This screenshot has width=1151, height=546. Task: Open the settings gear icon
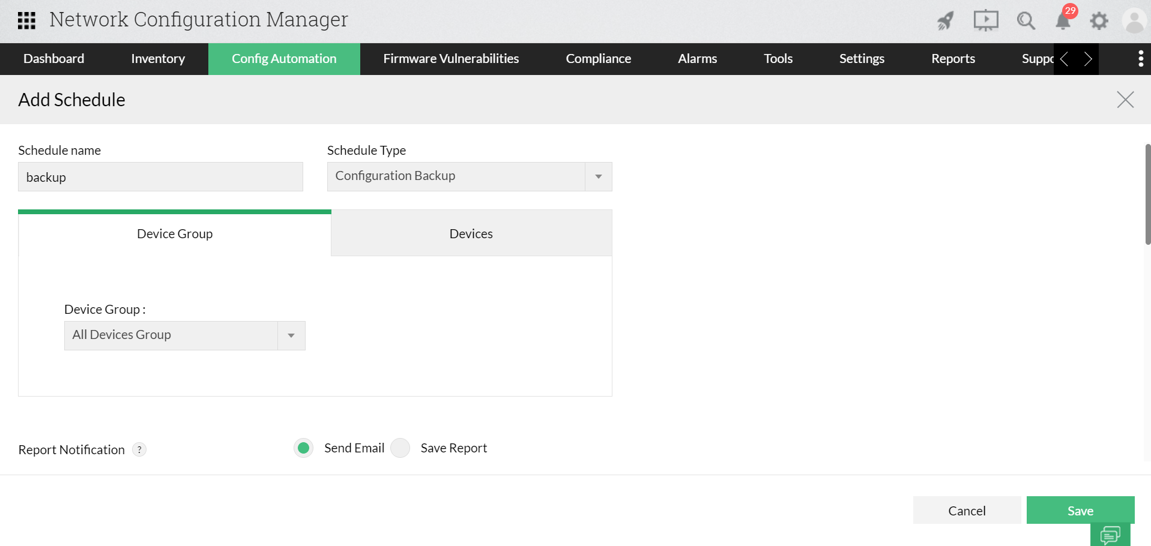tap(1099, 21)
